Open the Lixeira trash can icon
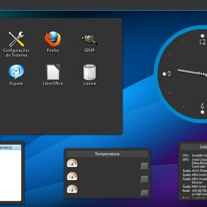 click(90, 72)
